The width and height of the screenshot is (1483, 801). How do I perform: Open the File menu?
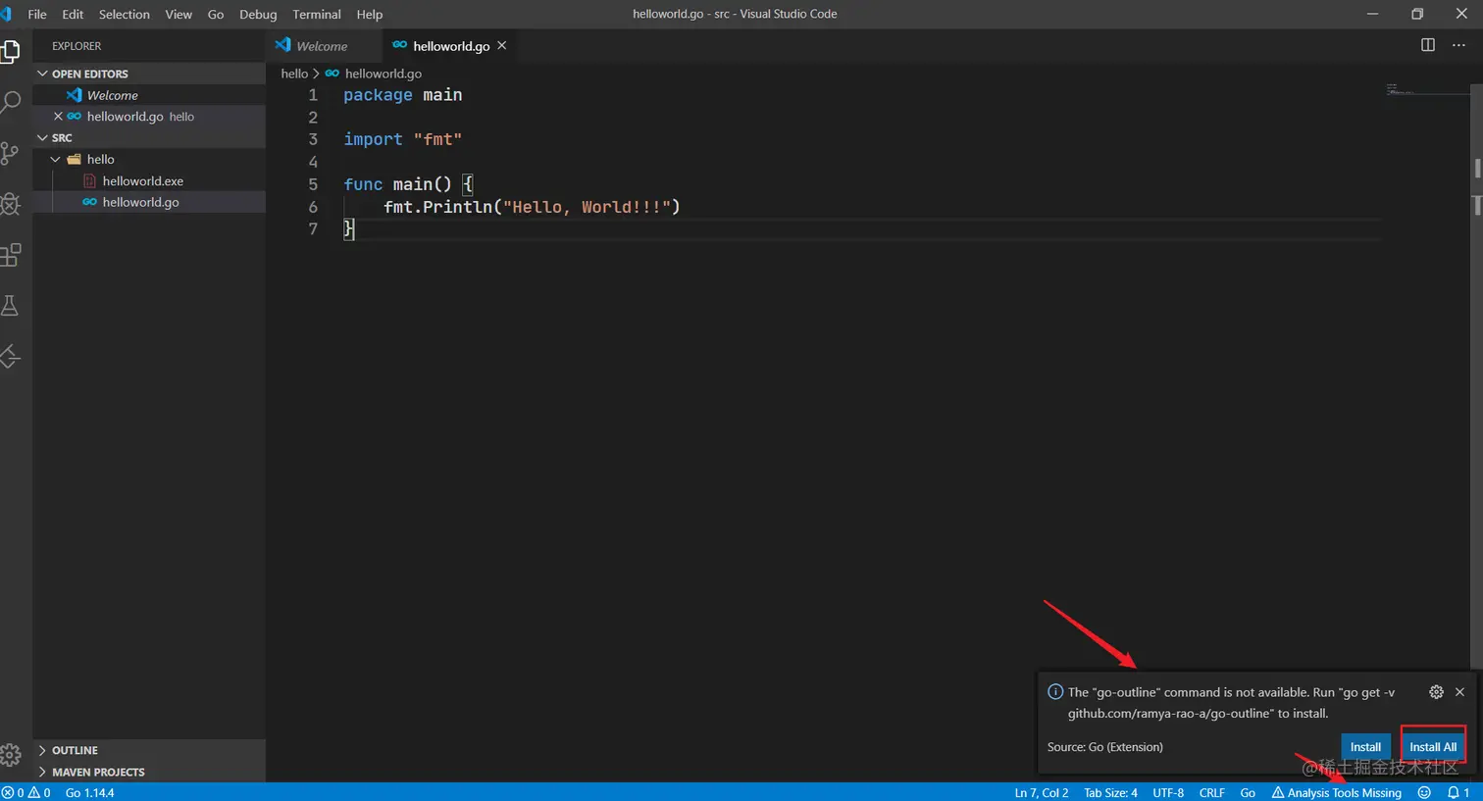(x=37, y=14)
